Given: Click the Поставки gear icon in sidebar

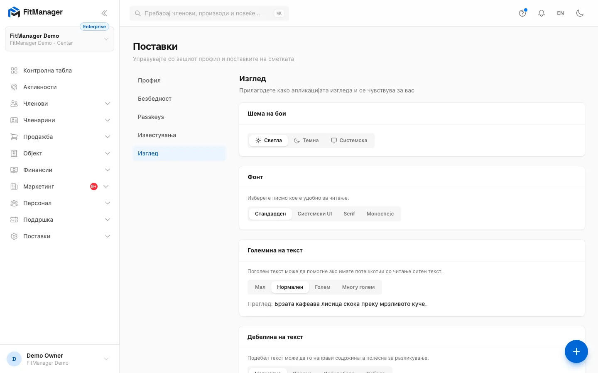Looking at the screenshot, I should [x=14, y=236].
